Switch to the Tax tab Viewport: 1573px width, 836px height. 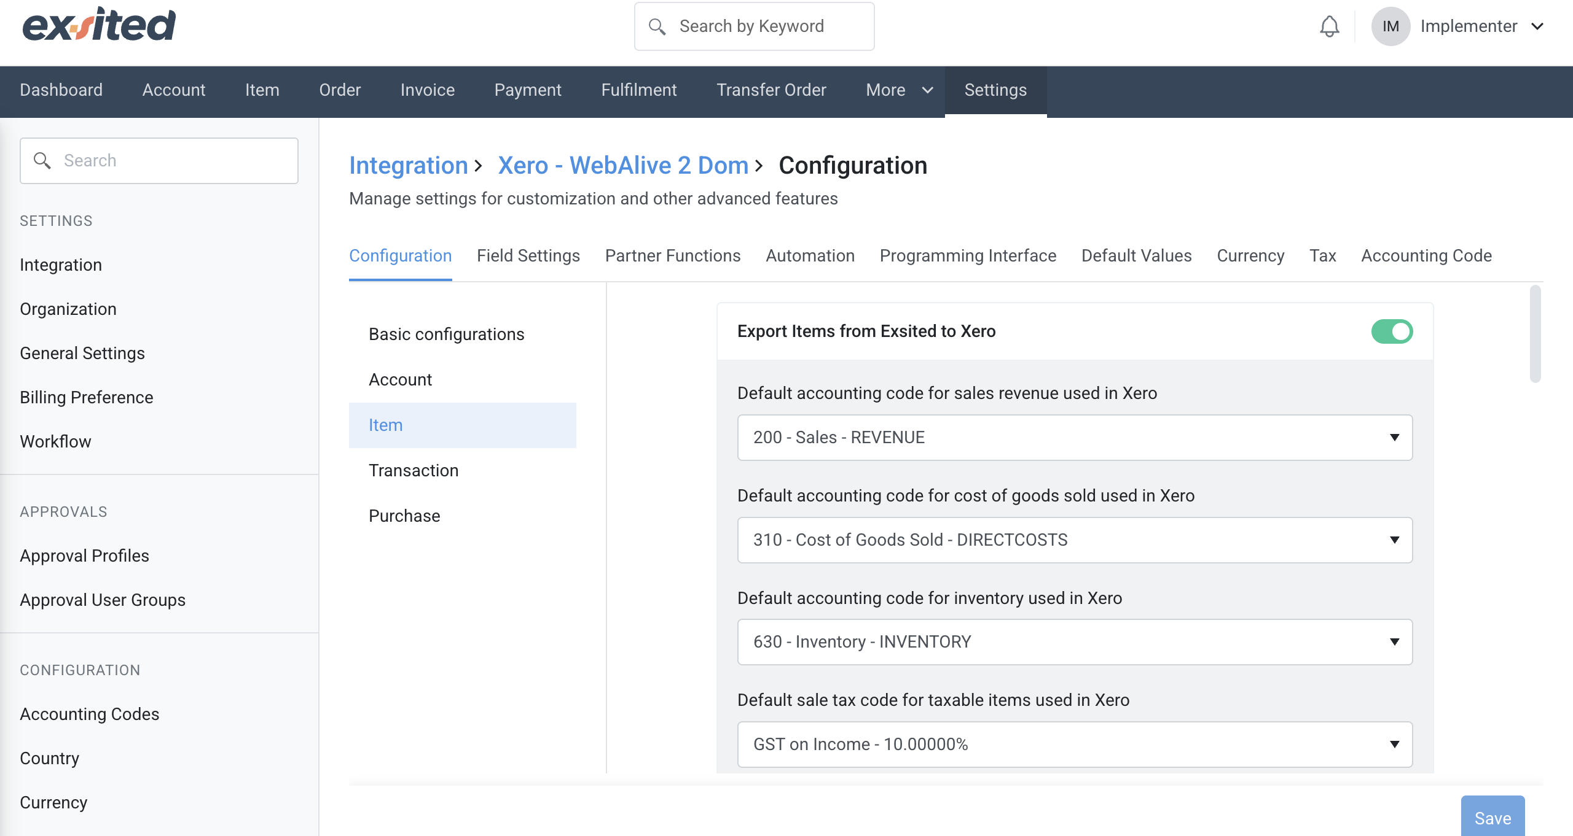point(1323,256)
